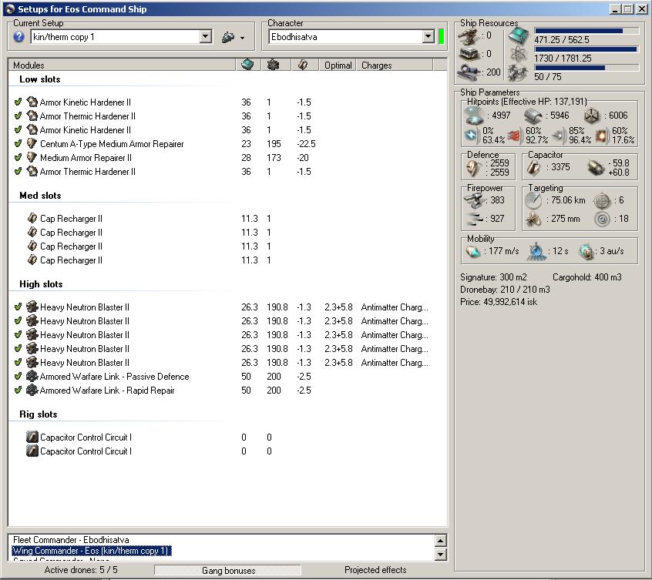The height and width of the screenshot is (580, 652).
Task: Toggle the first Armor Kinetic Hardener II checkmark
Action: point(18,102)
